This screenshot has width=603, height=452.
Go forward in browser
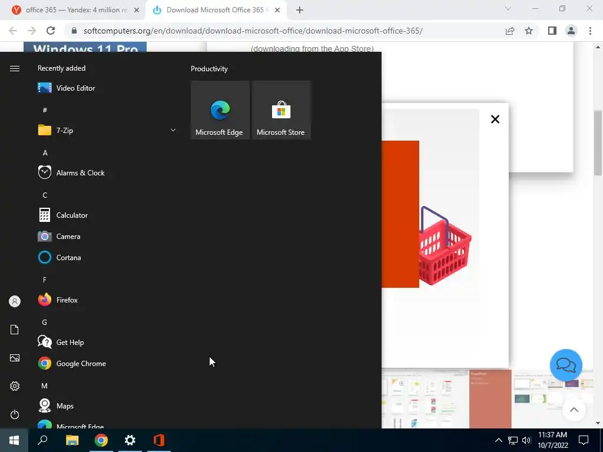32,31
